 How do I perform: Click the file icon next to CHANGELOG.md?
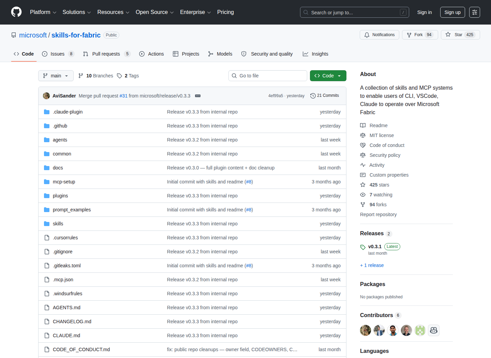tap(47, 322)
